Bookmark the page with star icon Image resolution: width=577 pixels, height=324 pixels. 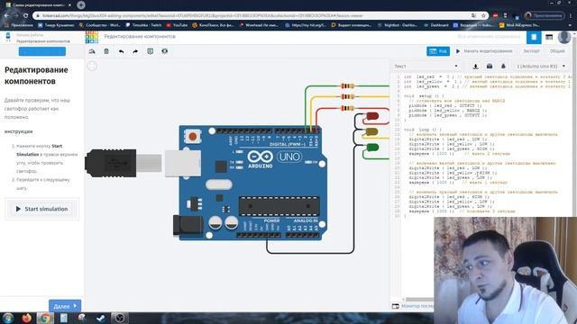[483, 16]
